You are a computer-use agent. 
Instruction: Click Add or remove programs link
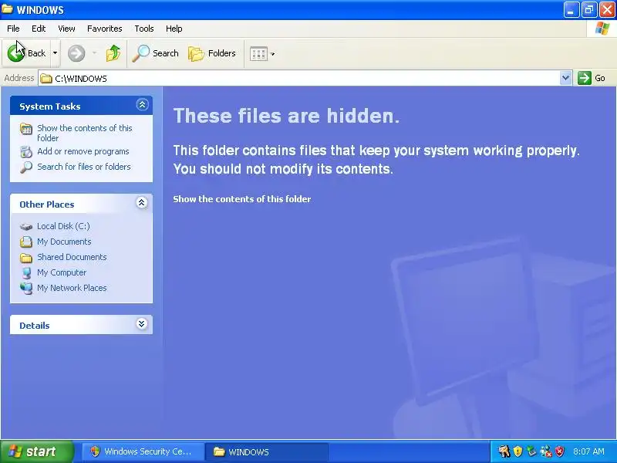click(83, 151)
